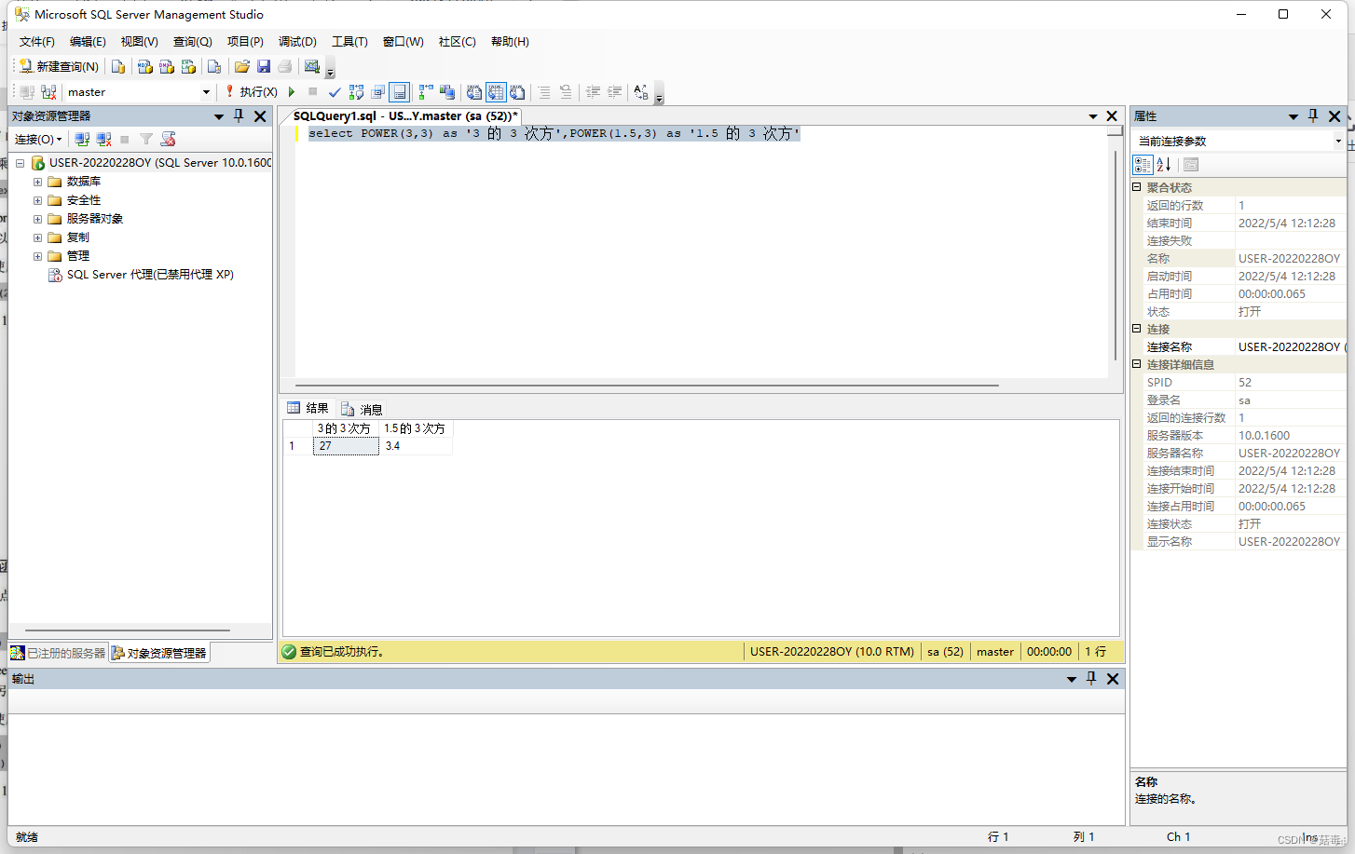Open the 工具(T) menu
1355x854 pixels.
tap(349, 42)
